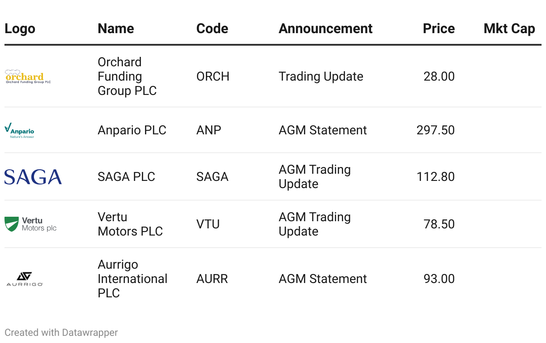The height and width of the screenshot is (343, 546).
Task: Click the SAGA logo
Action: (33, 177)
